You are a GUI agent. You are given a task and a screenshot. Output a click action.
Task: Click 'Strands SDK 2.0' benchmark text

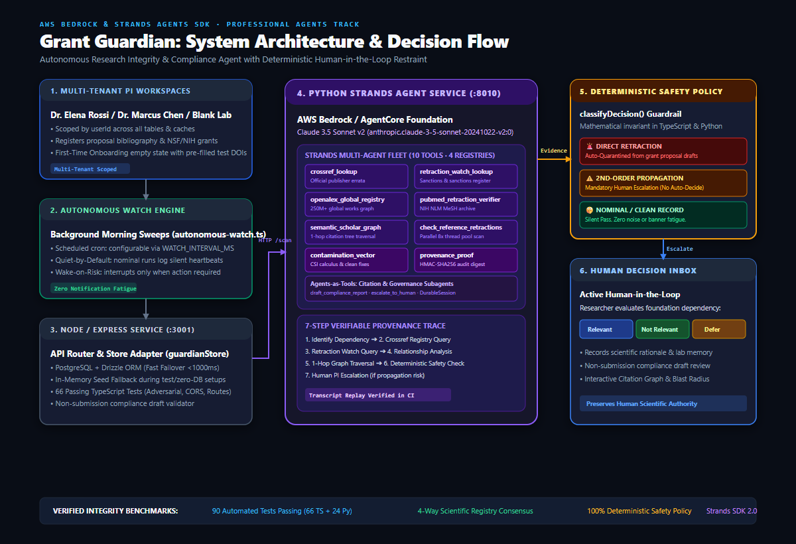pos(732,511)
